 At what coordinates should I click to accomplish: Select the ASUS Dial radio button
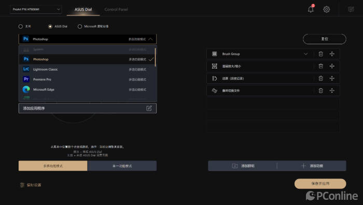tap(50, 26)
